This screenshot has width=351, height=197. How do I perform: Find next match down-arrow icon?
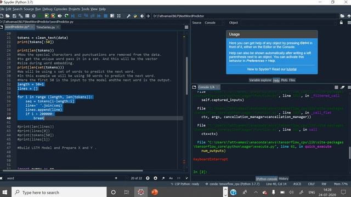155,178
